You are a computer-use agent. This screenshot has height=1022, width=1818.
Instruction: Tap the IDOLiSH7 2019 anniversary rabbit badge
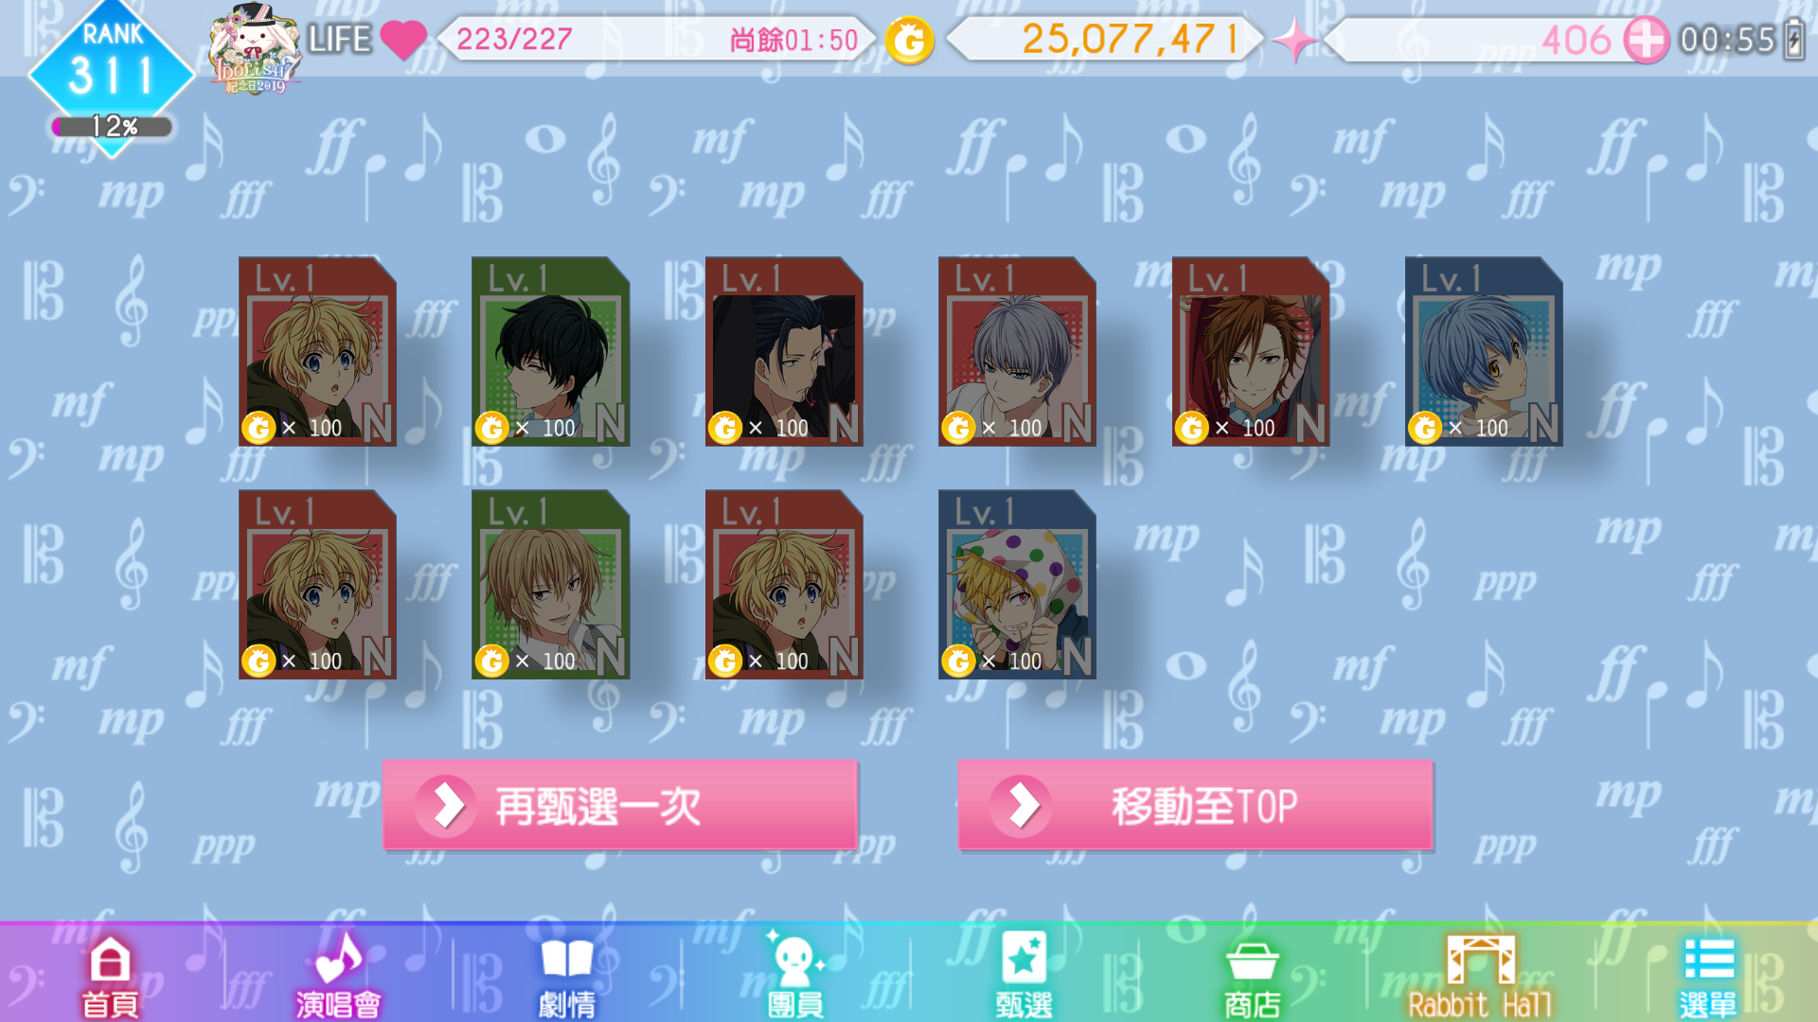pos(256,49)
